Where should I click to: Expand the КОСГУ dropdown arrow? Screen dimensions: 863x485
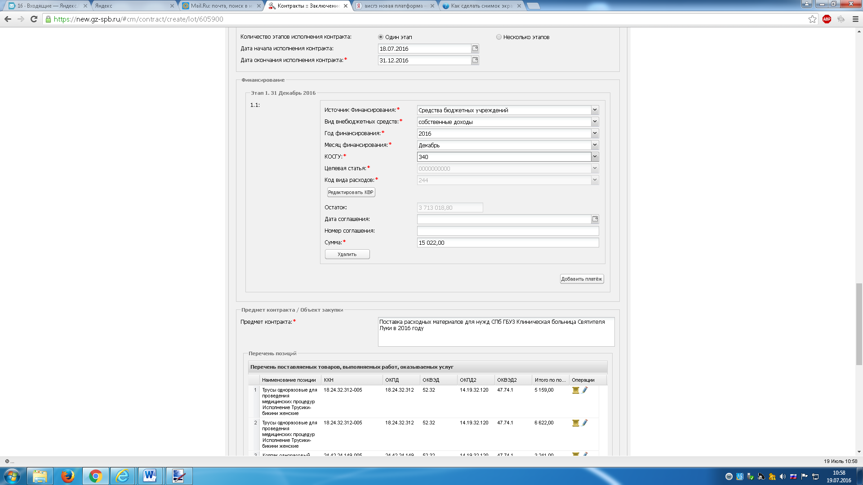595,157
